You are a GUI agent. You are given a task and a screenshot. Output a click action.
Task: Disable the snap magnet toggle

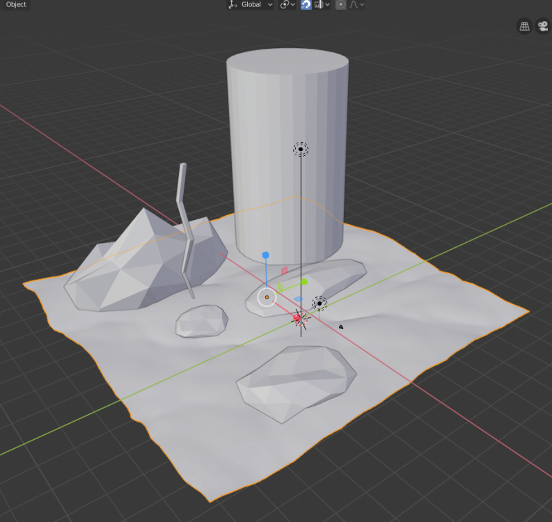pos(306,5)
